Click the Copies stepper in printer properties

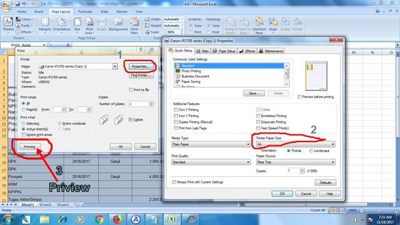[x=302, y=171]
